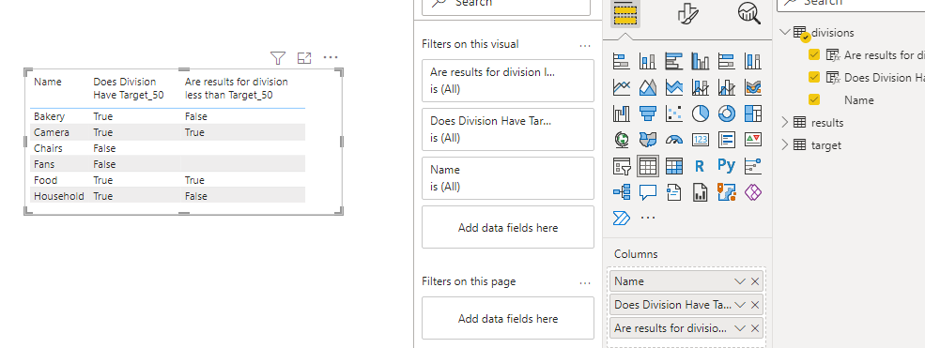This screenshot has width=925, height=348.
Task: Select the Stacked area chart visual
Action: tap(673, 87)
